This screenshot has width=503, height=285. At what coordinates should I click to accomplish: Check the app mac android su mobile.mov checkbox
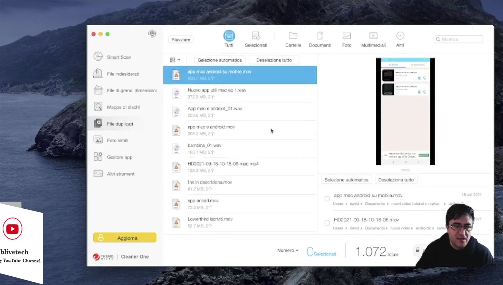click(327, 199)
